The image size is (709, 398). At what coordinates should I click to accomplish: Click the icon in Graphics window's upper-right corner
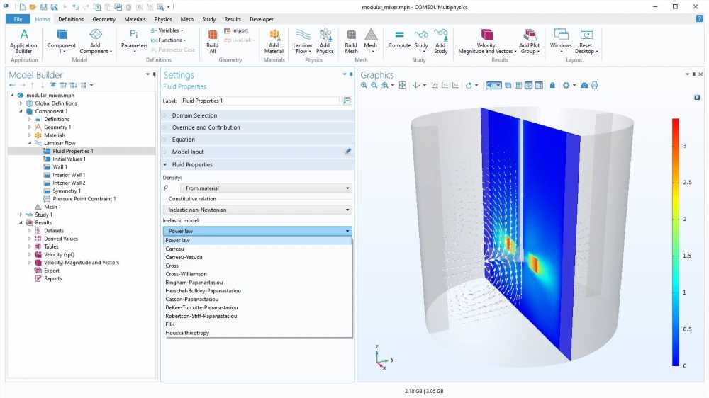[x=697, y=98]
